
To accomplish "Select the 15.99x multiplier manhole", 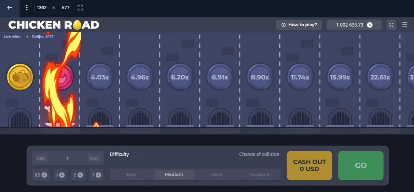I will (340, 77).
